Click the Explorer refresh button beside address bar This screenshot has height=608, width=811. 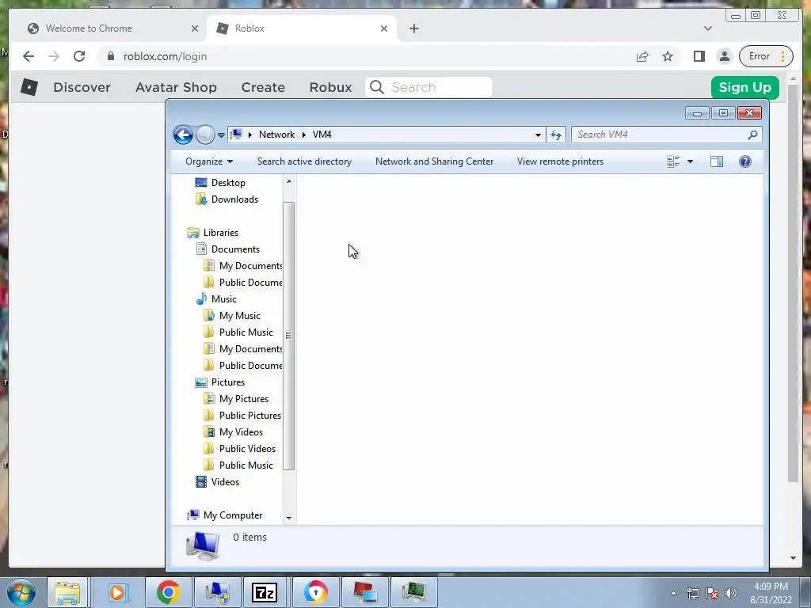tap(556, 135)
